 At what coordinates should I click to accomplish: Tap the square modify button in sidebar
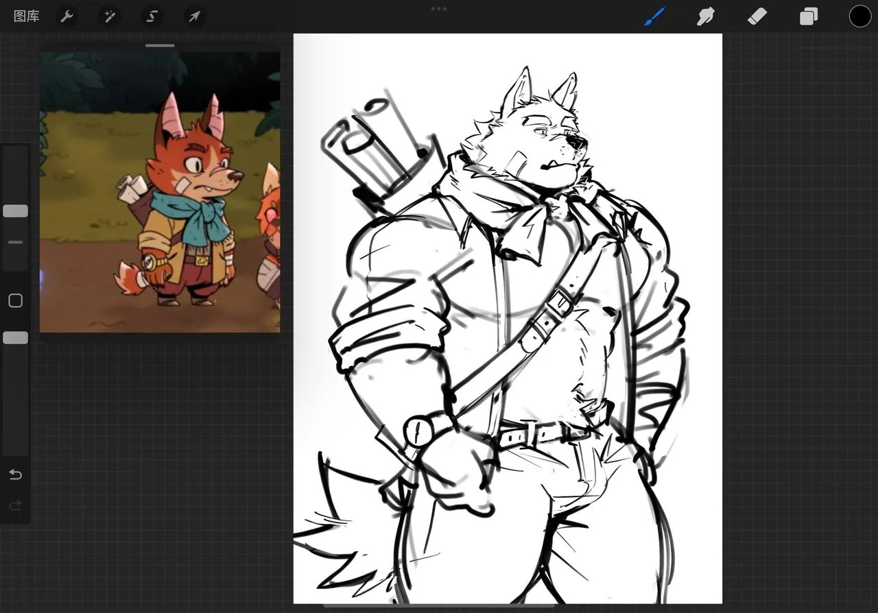point(15,301)
